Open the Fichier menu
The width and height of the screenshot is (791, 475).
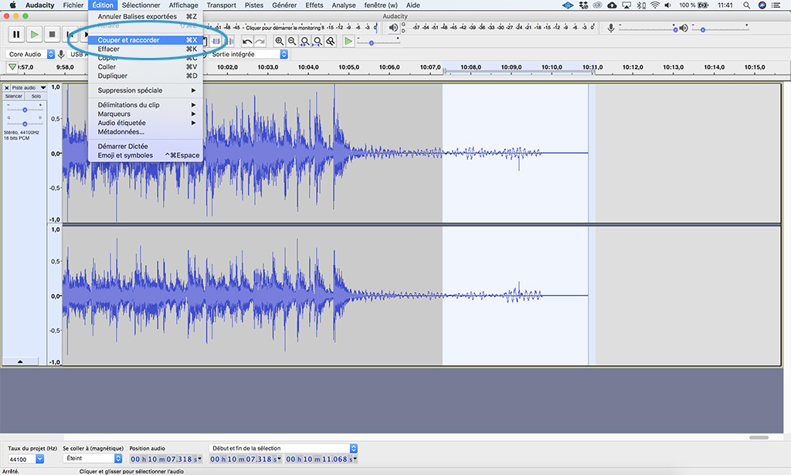pos(73,5)
